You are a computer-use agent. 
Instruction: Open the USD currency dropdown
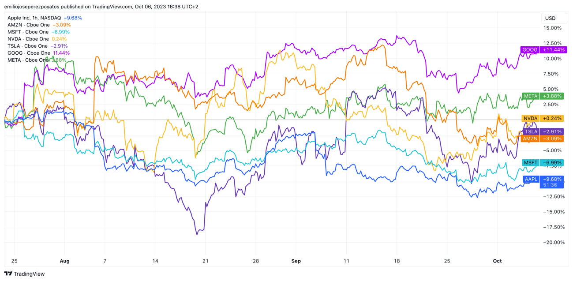coord(550,18)
